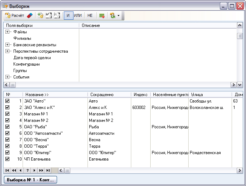Viewport: 246px width, 186px height.
Task: Toggle the И (AND) operator
Action: point(68,15)
